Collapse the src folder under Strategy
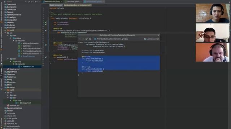The image size is (231, 129). [x=5, y=92]
